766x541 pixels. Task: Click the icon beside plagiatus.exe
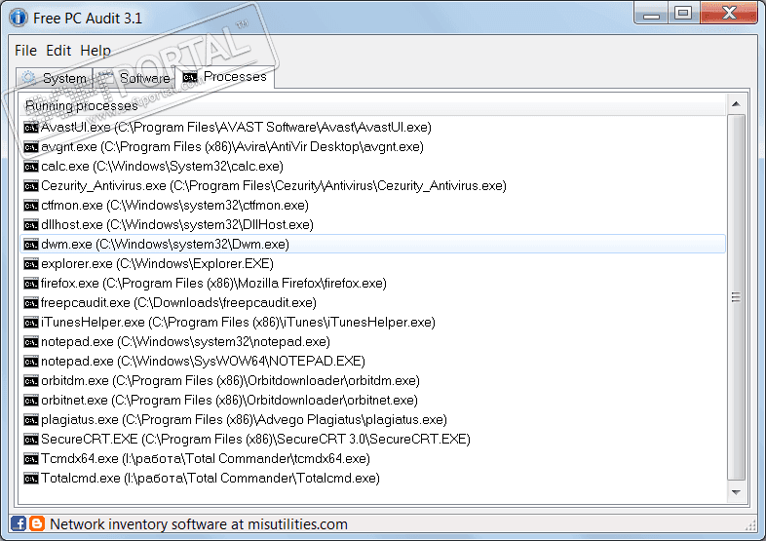(x=31, y=420)
